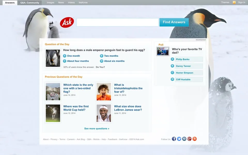
Task: Open the Careers footer link
Action: tap(71, 139)
